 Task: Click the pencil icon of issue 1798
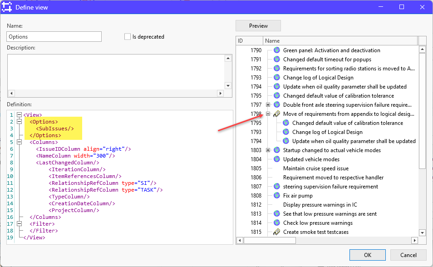(277, 114)
